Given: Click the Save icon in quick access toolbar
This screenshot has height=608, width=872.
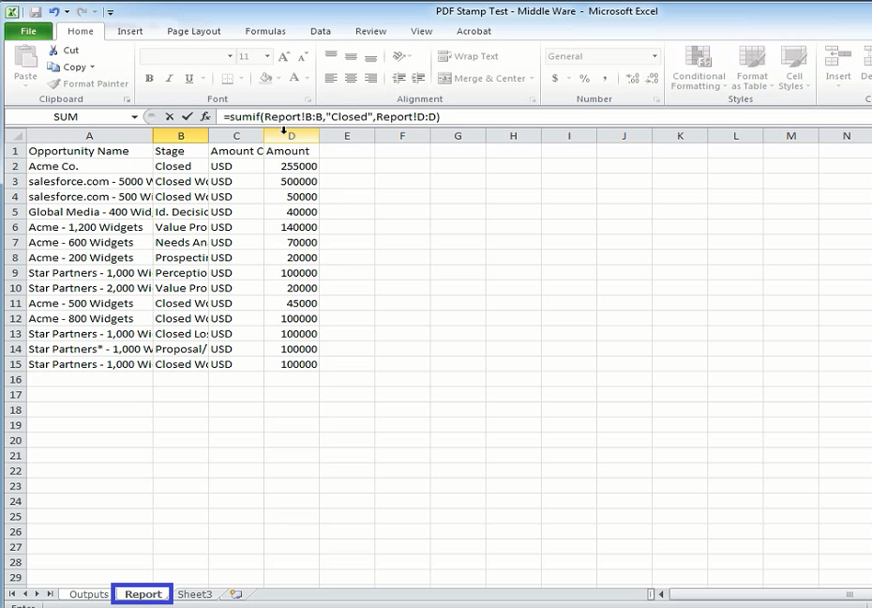Looking at the screenshot, I should [x=36, y=11].
